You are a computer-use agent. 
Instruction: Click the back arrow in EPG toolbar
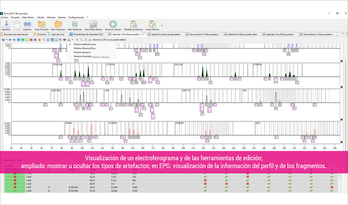click(x=10, y=40)
